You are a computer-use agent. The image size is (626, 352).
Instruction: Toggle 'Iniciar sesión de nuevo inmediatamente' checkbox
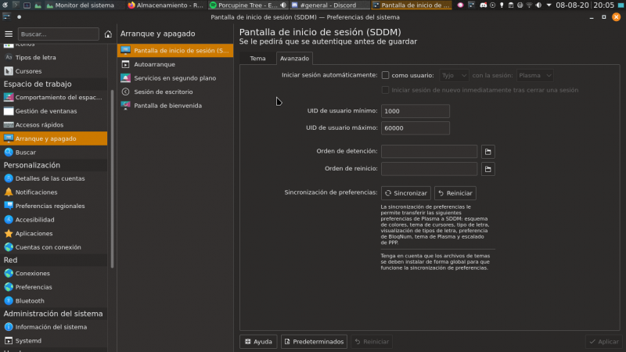tap(385, 90)
